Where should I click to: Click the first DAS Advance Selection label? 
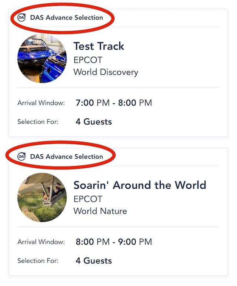click(66, 17)
